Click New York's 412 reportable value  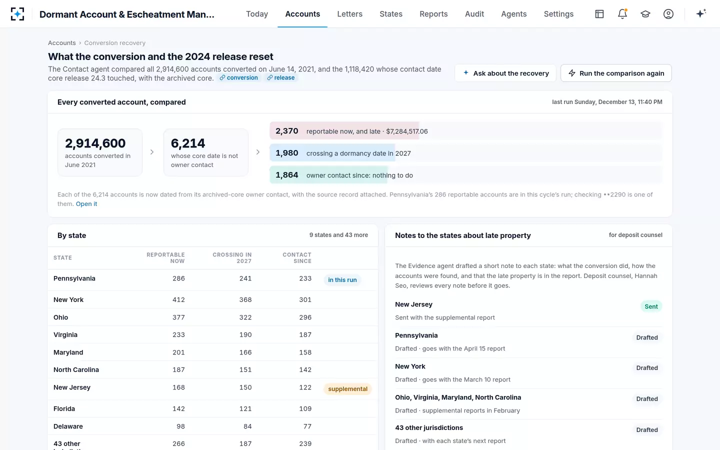click(x=178, y=300)
